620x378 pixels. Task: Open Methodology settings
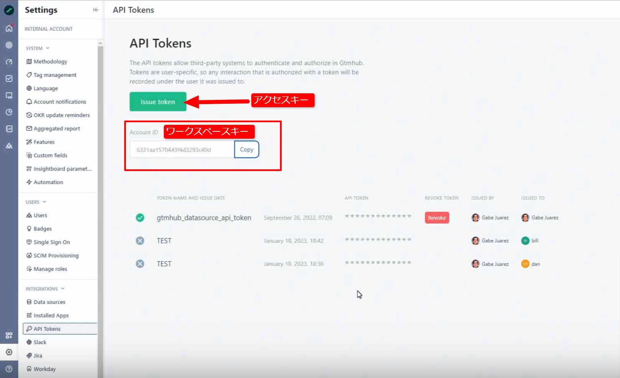click(x=47, y=61)
